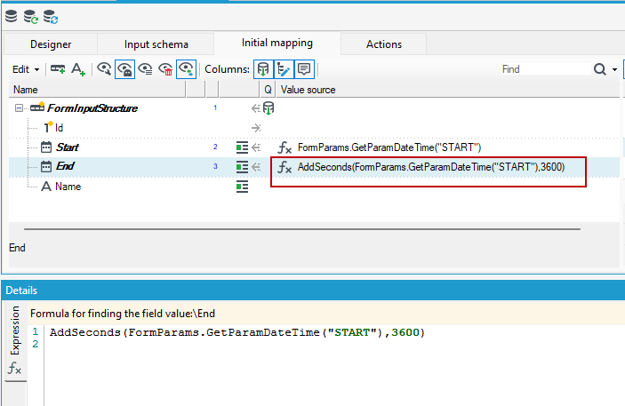The width and height of the screenshot is (625, 406).
Task: Click "Formula for finding the field value" label
Action: point(123,314)
